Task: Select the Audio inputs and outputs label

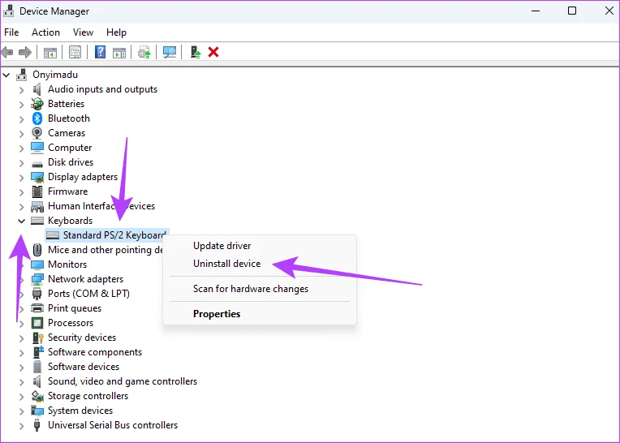Action: (x=102, y=89)
